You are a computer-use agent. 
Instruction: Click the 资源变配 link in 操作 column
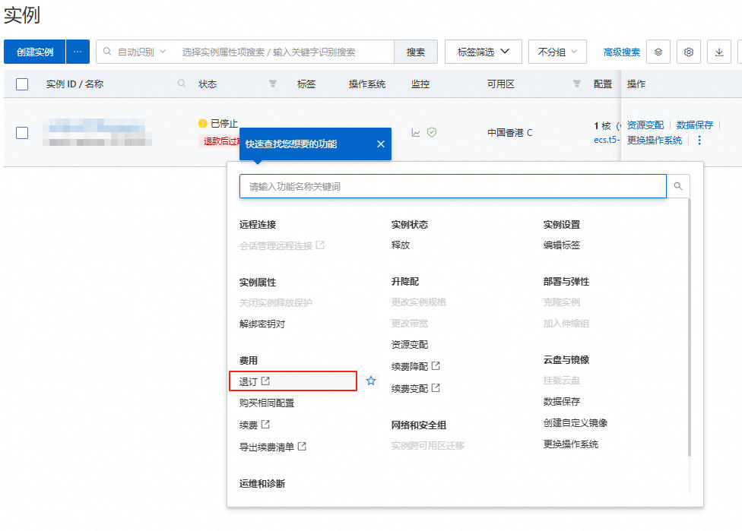(x=645, y=125)
